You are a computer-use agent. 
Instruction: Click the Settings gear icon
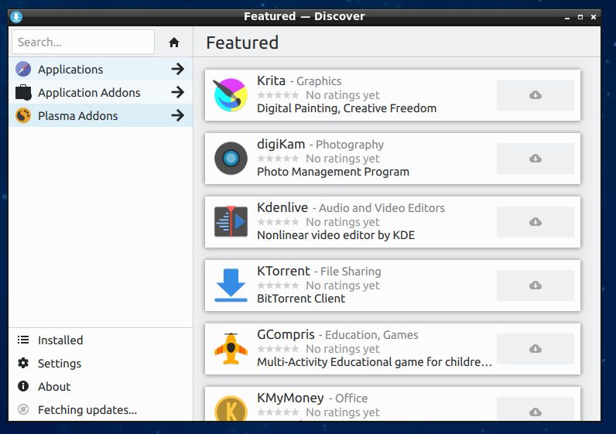(x=23, y=363)
